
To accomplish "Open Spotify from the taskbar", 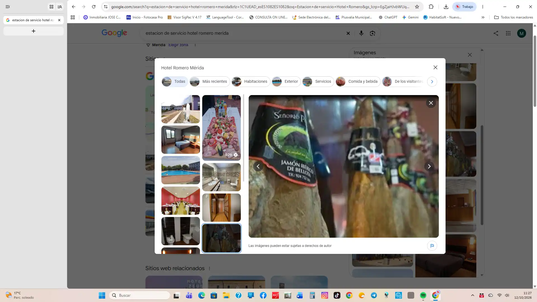I will [423, 295].
